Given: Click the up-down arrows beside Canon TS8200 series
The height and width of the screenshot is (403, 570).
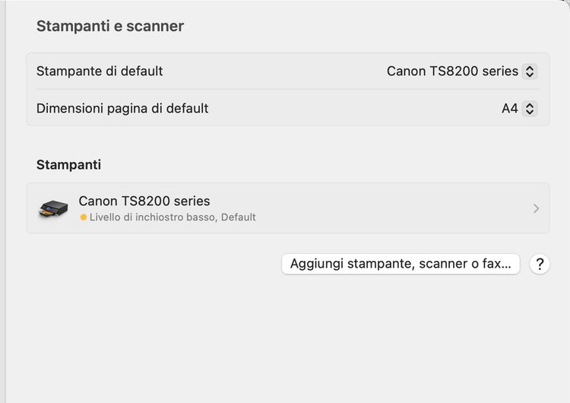Looking at the screenshot, I should 530,71.
